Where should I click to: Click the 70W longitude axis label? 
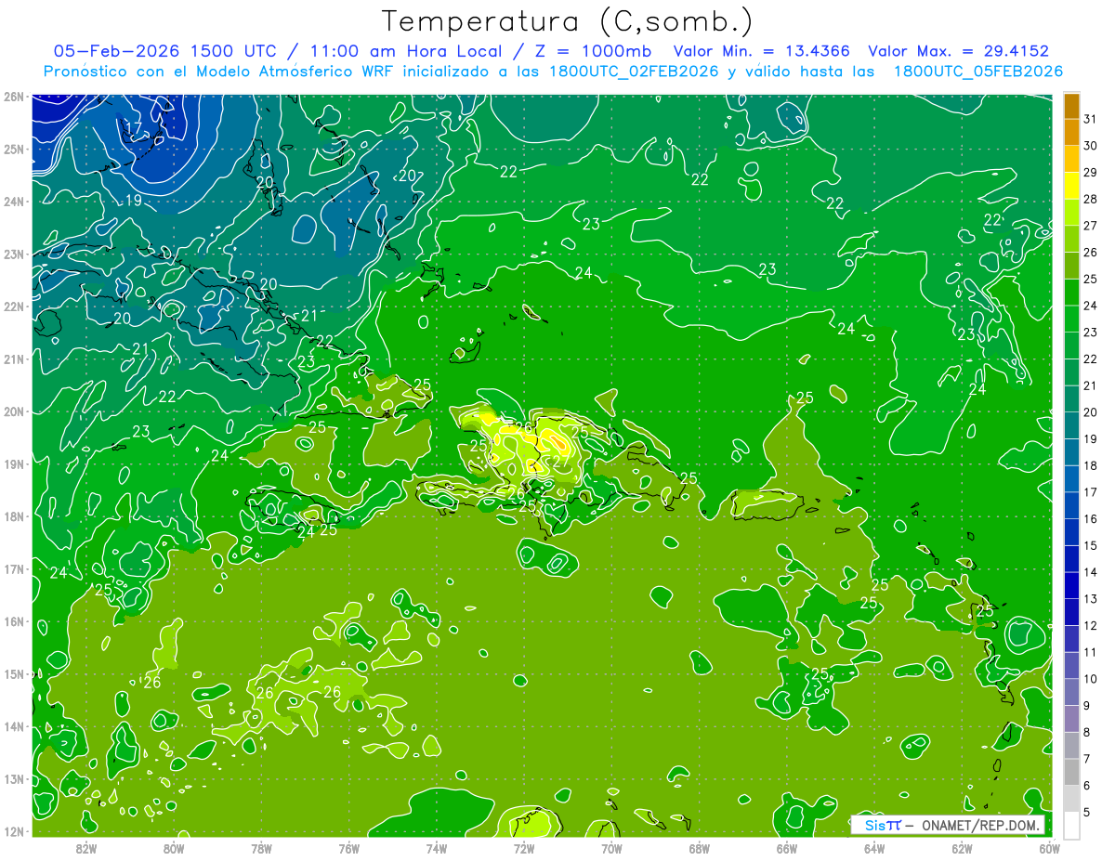[x=611, y=848]
